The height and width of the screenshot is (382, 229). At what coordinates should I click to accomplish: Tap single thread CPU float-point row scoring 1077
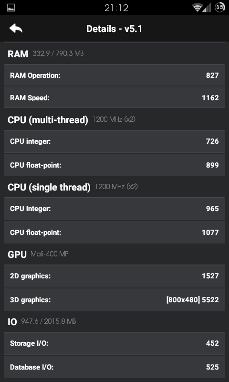[x=114, y=233]
